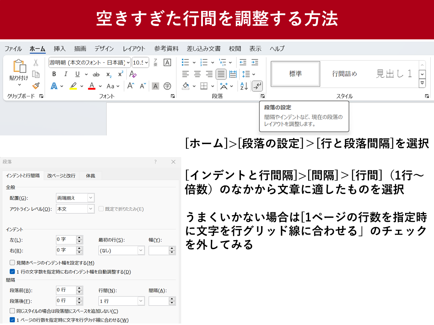Click the Clear Formatting eraser icon
This screenshot has width=434, height=325.
pos(133,74)
